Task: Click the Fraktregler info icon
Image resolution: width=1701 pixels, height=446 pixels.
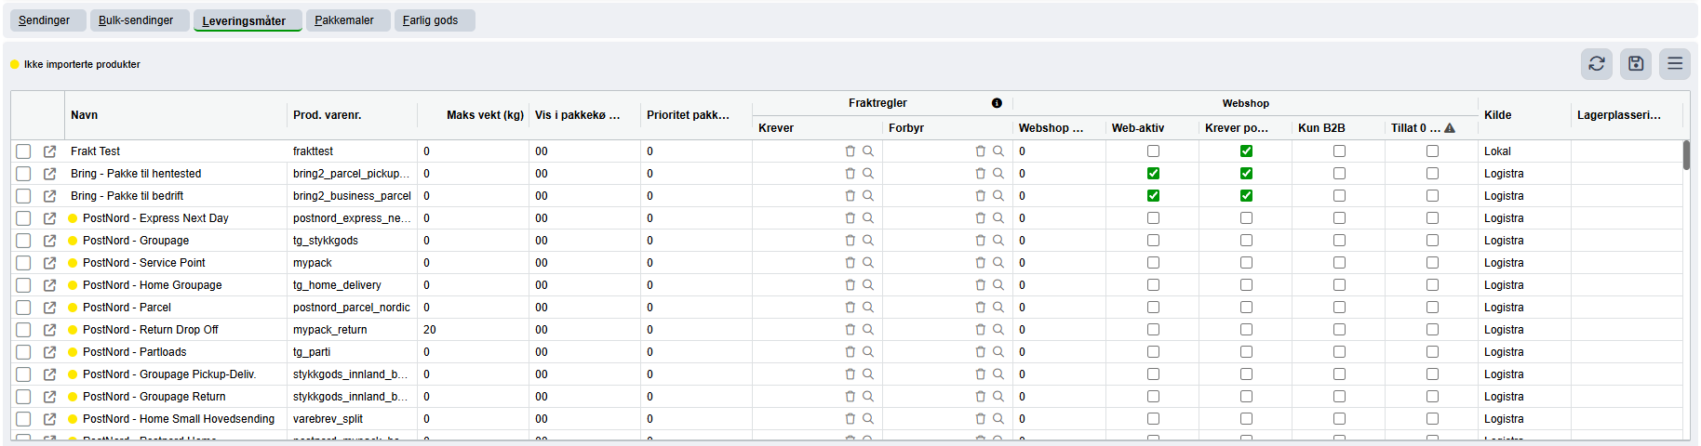Action: 997,103
